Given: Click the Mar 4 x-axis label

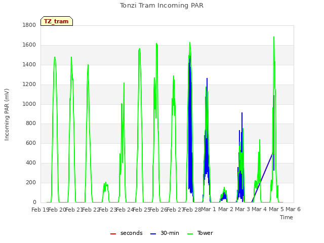Looking at the screenshot, I should [259, 209].
